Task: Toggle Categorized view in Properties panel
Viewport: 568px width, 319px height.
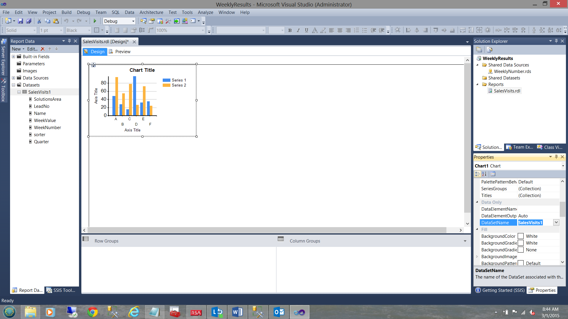Action: [x=477, y=174]
